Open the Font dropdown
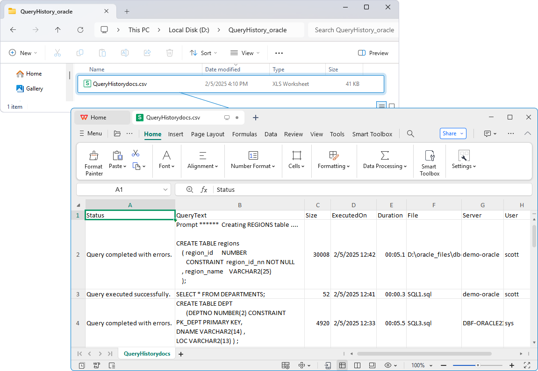Screen dimensions: 538x371 click(167, 160)
